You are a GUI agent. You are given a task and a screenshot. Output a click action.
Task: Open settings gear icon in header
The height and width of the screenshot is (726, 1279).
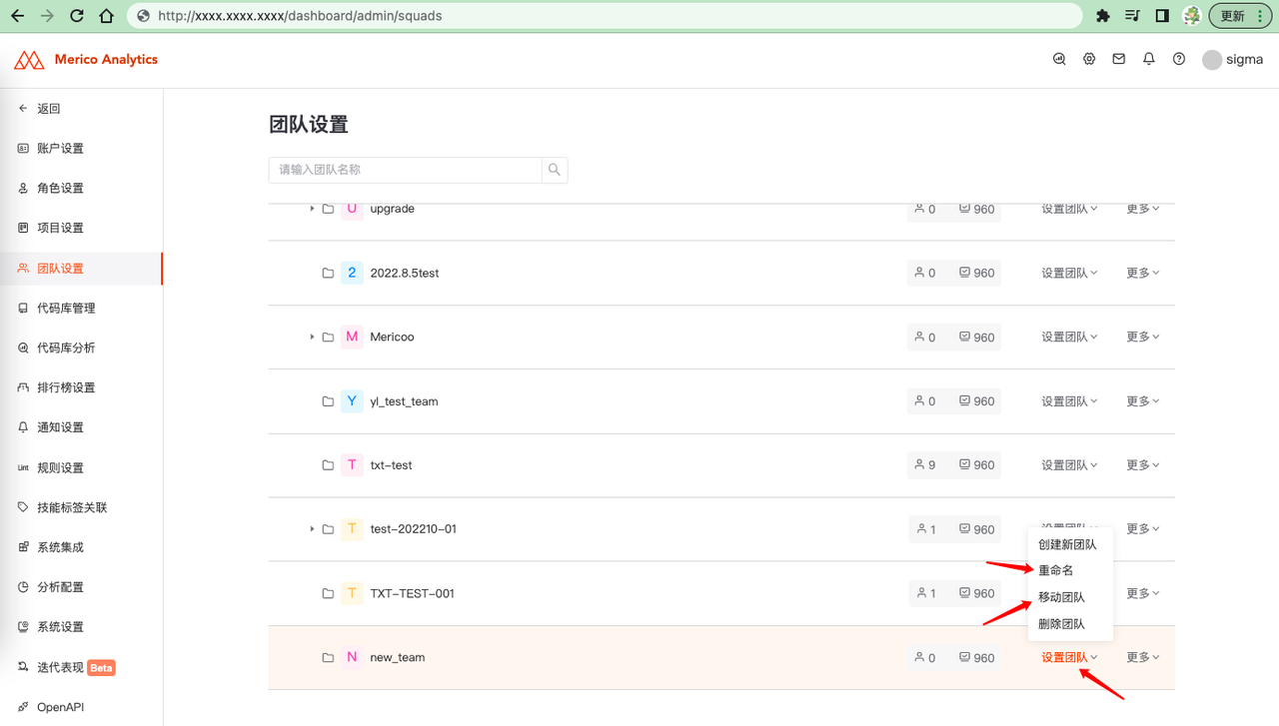1089,59
